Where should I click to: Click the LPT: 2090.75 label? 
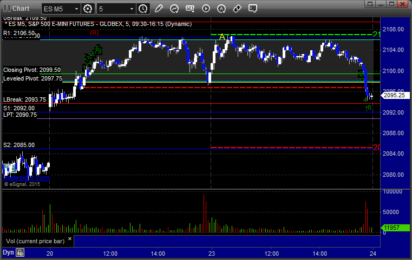tap(20, 115)
